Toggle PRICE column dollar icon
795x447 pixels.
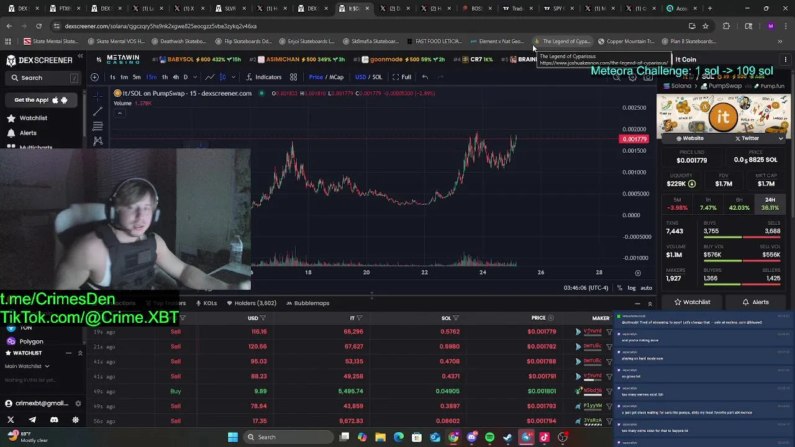coord(550,318)
